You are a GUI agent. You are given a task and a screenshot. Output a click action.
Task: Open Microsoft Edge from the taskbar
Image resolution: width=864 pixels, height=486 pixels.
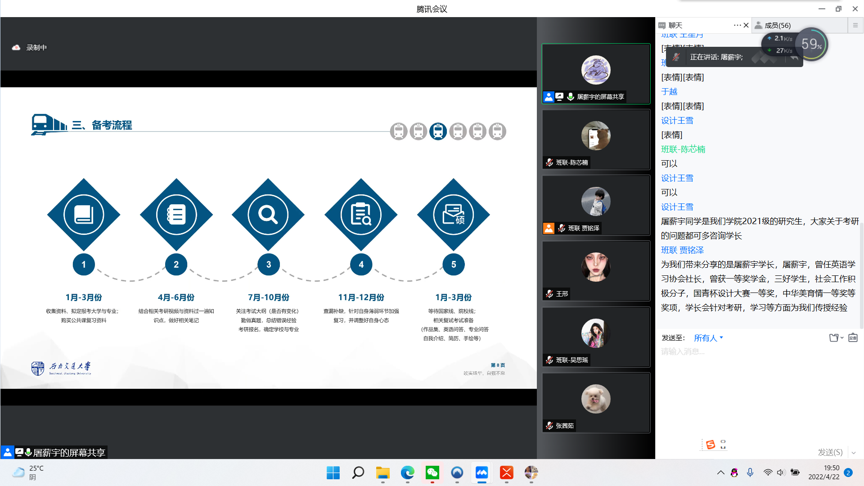point(408,472)
